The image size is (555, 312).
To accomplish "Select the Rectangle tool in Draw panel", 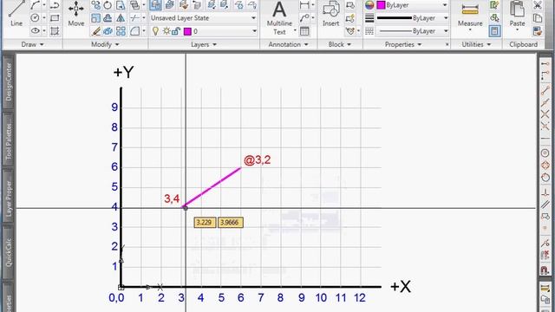I will point(54,18).
